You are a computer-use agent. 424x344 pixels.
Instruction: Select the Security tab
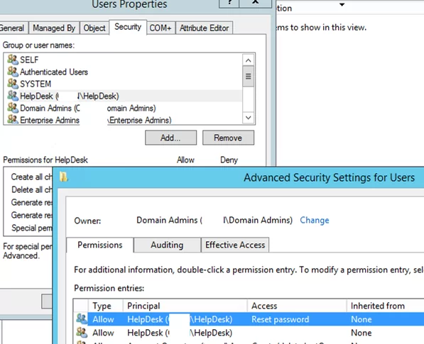point(128,27)
